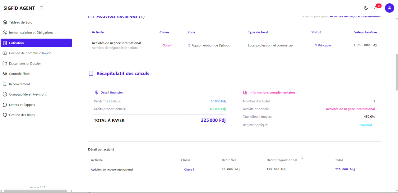Open the profile avatar menu

point(389,8)
